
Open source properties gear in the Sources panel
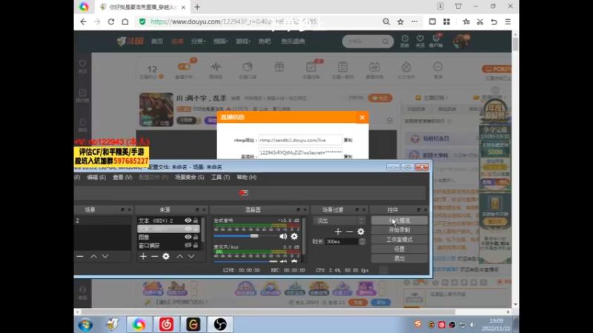click(166, 256)
